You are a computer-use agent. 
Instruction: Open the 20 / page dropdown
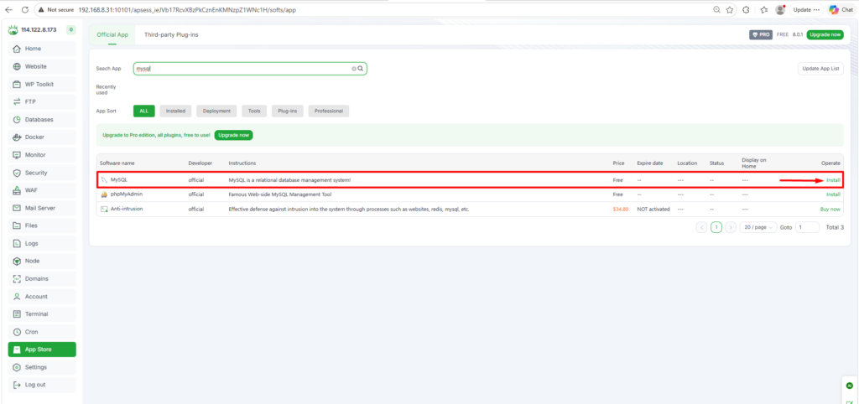(x=757, y=227)
